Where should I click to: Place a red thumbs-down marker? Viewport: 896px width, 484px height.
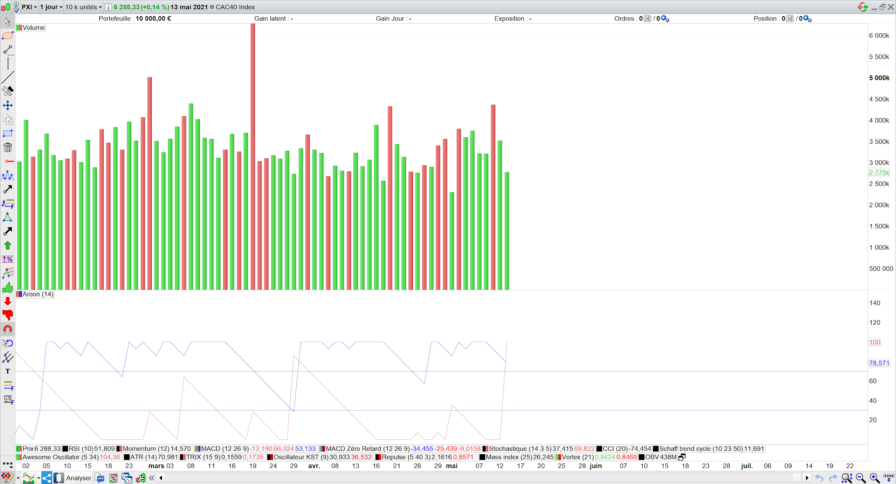point(7,315)
